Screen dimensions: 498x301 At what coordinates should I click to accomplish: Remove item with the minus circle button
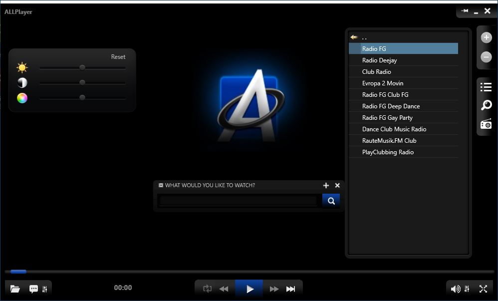click(486, 57)
